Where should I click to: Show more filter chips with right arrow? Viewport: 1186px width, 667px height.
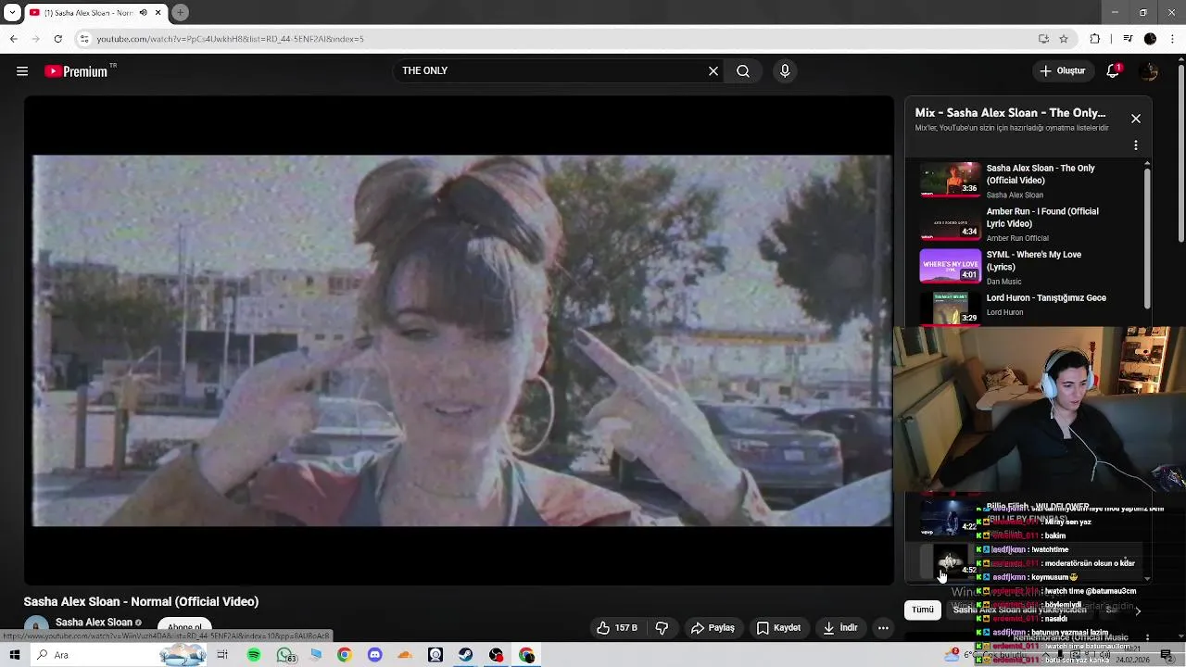[1138, 610]
